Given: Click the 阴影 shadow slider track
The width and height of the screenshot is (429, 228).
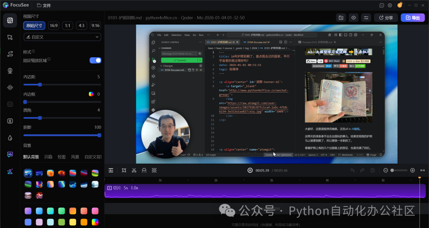Looking at the screenshot, I should point(62,135).
